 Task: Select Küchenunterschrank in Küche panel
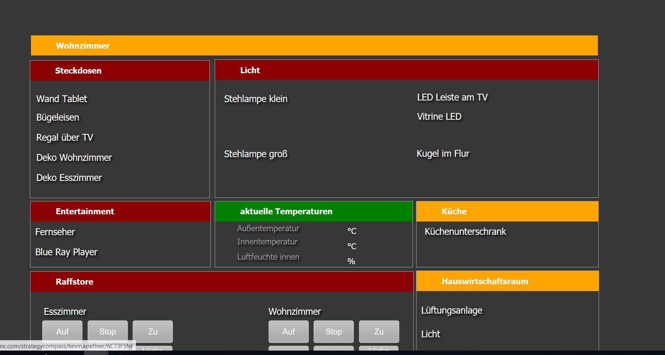point(465,232)
